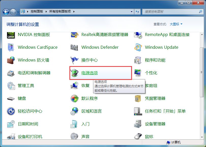The width and height of the screenshot is (206, 147).
Task: Expand the 查看方式 大图标 dropdown
Action: pyautogui.click(x=176, y=24)
